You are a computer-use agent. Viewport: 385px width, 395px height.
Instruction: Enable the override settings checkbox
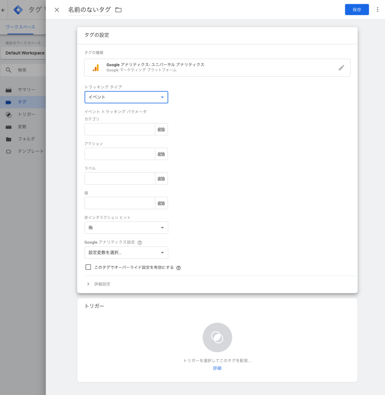coord(88,267)
